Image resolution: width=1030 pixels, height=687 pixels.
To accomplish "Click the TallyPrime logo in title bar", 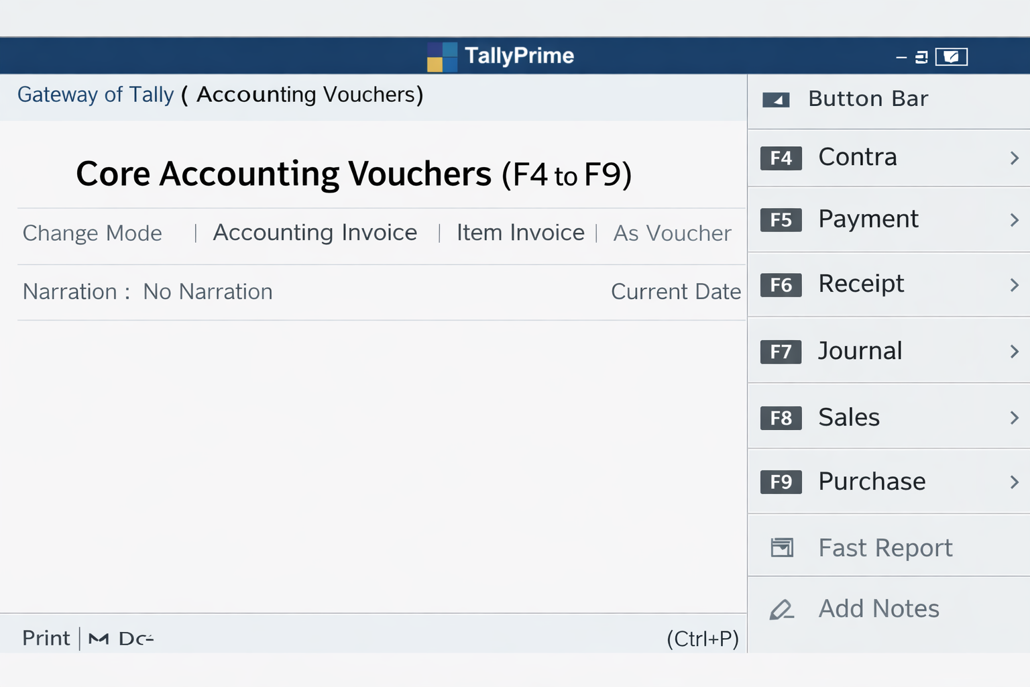I will tap(441, 56).
